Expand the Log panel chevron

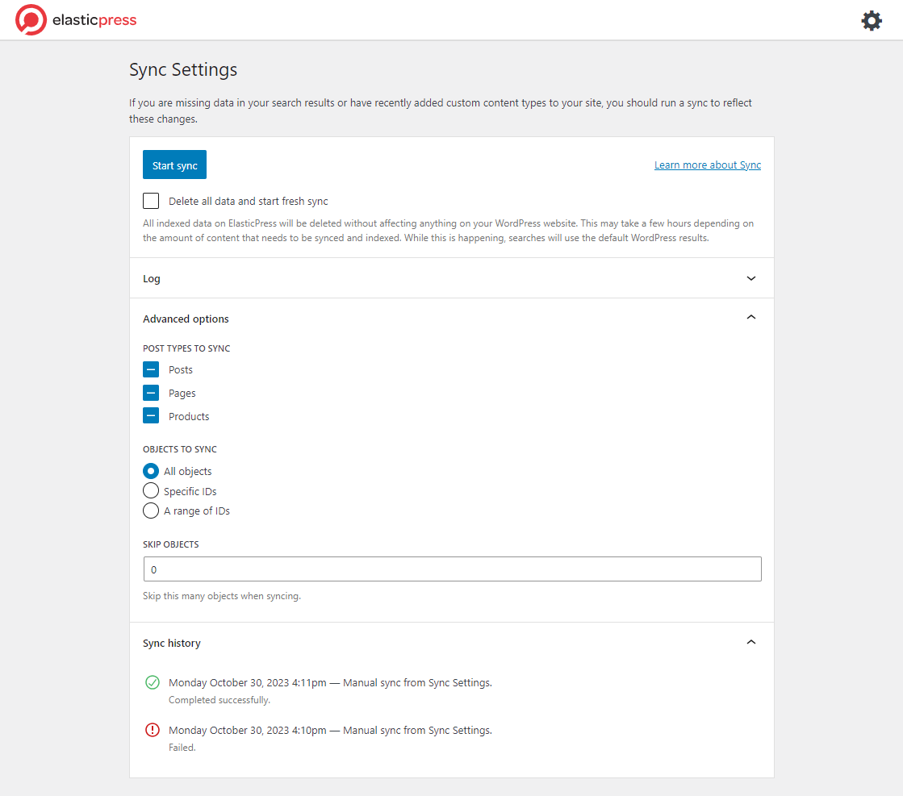[x=750, y=279]
